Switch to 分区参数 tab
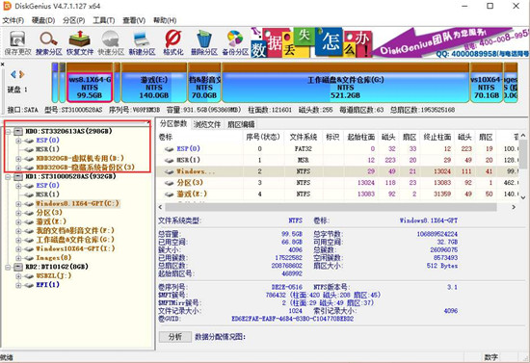This screenshot has height=363, width=530. point(173,123)
